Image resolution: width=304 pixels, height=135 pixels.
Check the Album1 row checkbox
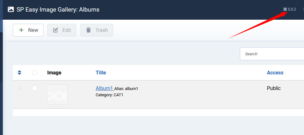tap(35, 88)
